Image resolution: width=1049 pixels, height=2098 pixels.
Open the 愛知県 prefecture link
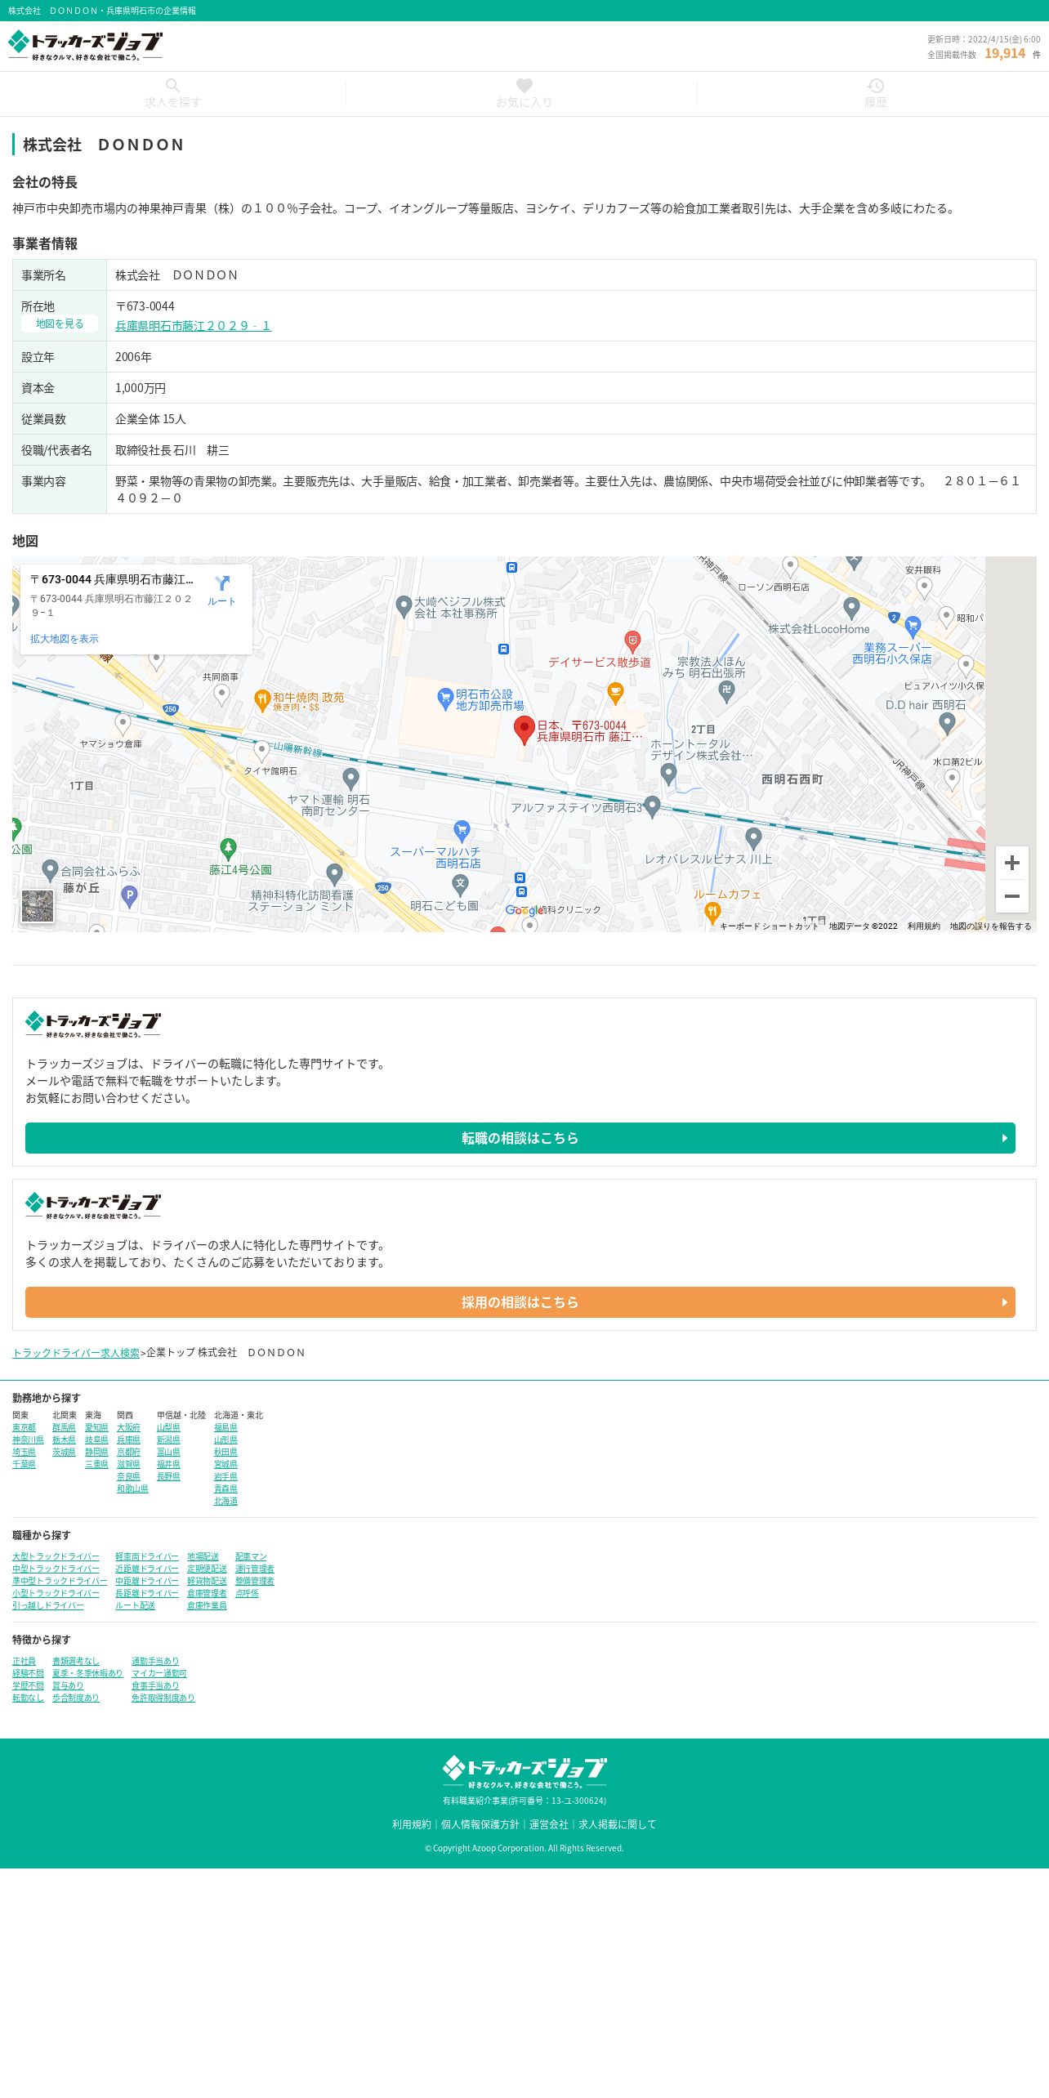tap(96, 1428)
